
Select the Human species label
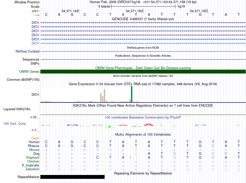(x=34, y=142)
